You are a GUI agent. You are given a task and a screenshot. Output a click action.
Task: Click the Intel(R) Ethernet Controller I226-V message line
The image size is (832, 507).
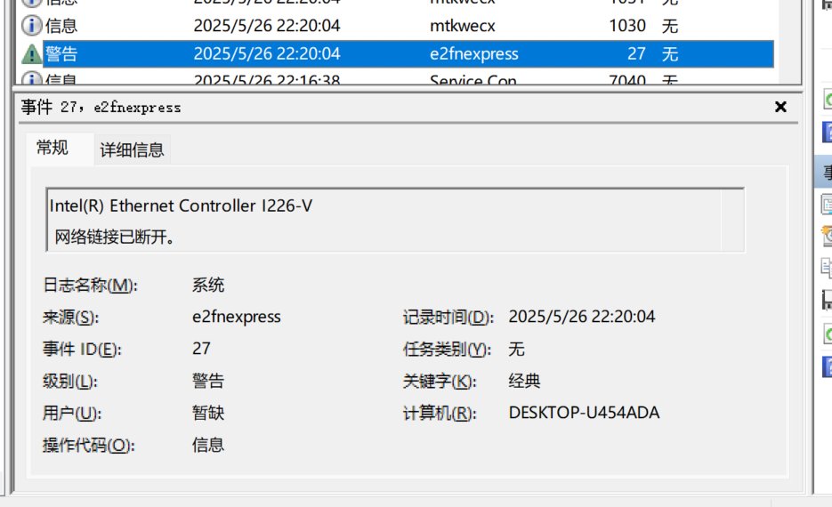point(181,205)
